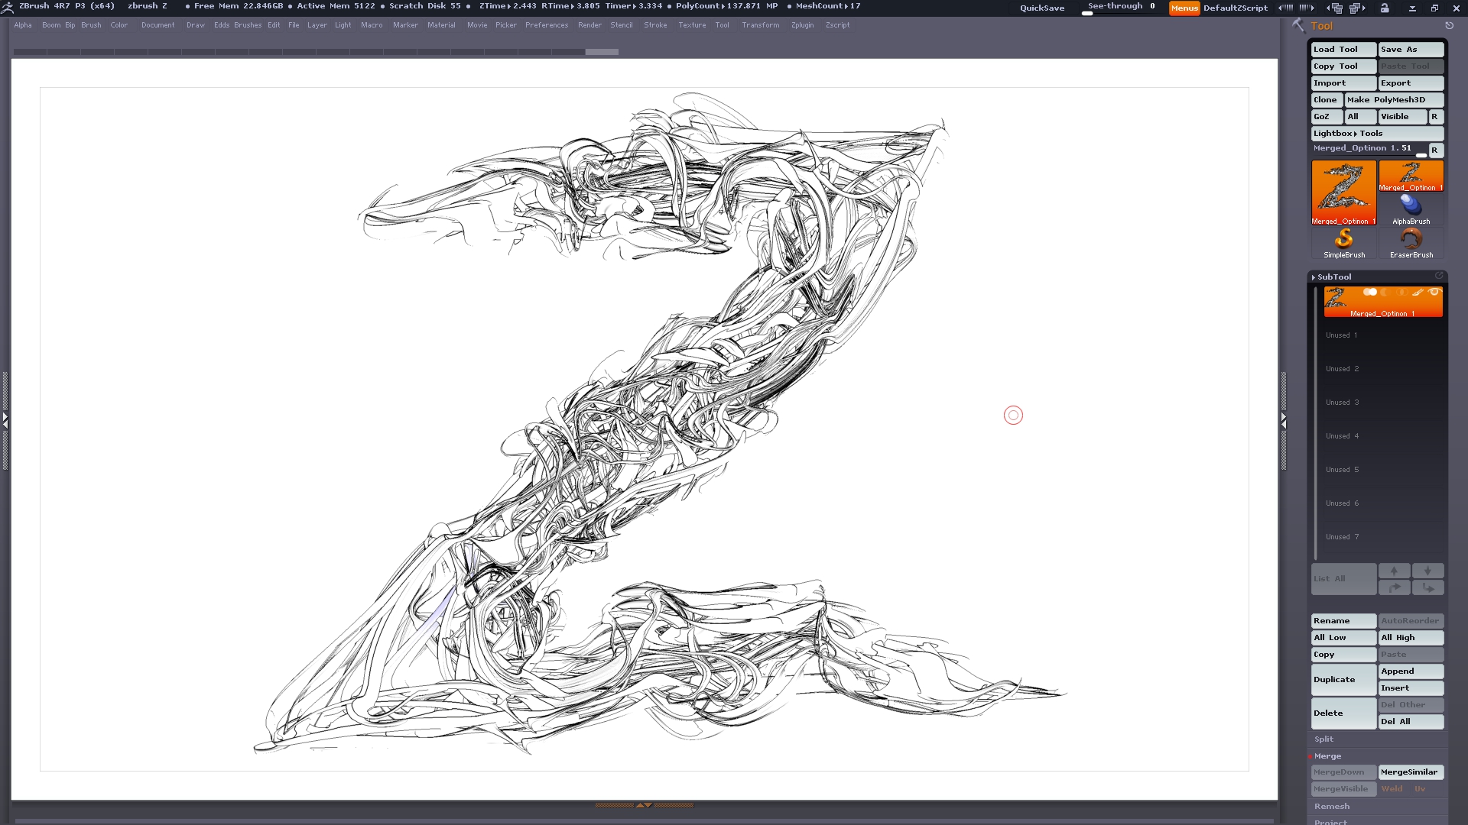This screenshot has height=825, width=1468.
Task: Click the padlock icon in title bar
Action: 1385,8
